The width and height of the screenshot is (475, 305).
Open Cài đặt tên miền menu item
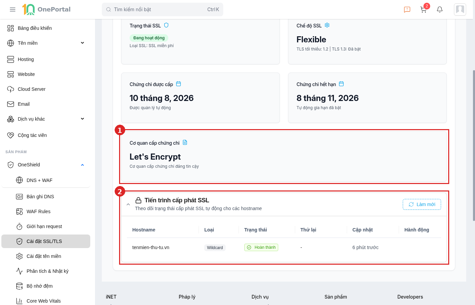tap(46, 256)
